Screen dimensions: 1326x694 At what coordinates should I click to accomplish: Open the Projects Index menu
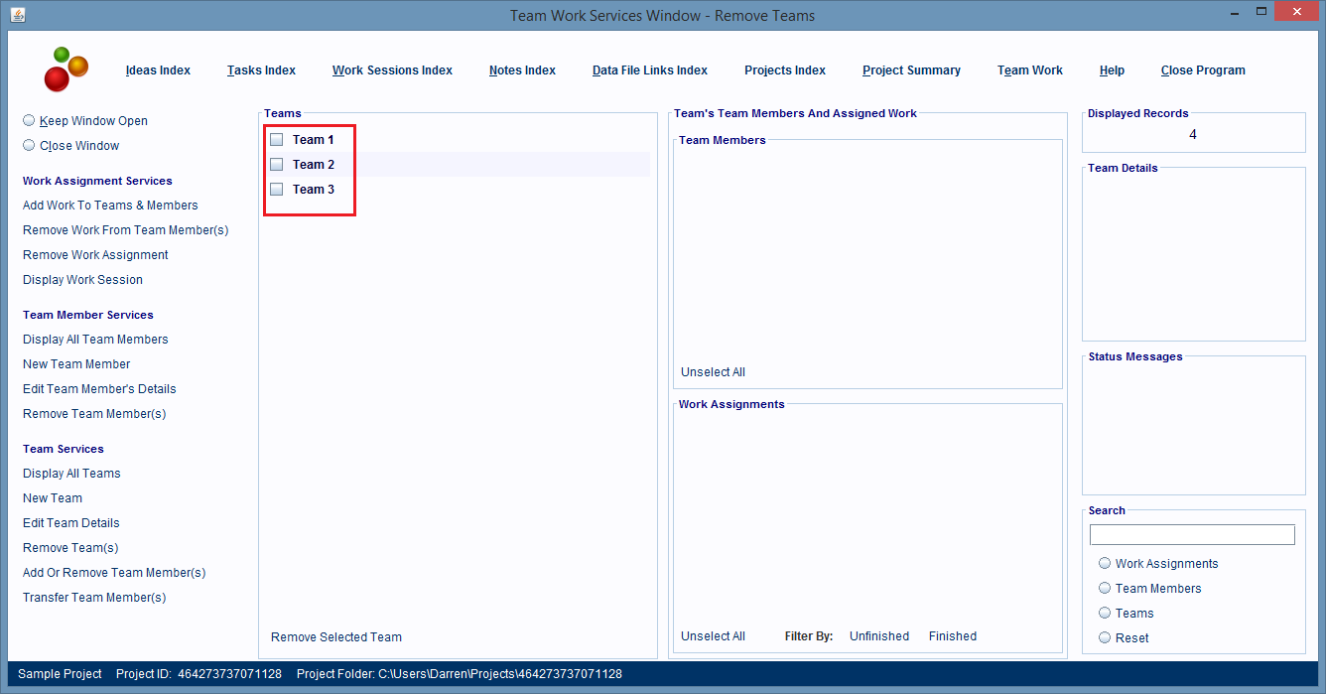coord(785,70)
